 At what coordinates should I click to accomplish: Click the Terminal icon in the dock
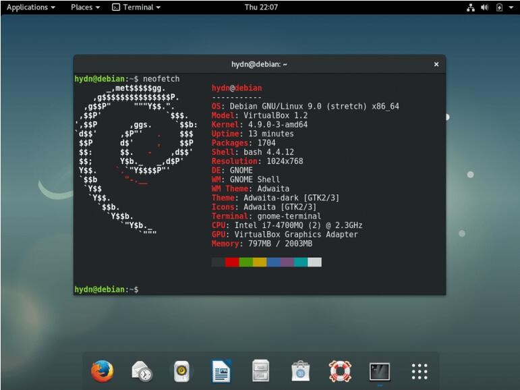click(380, 372)
